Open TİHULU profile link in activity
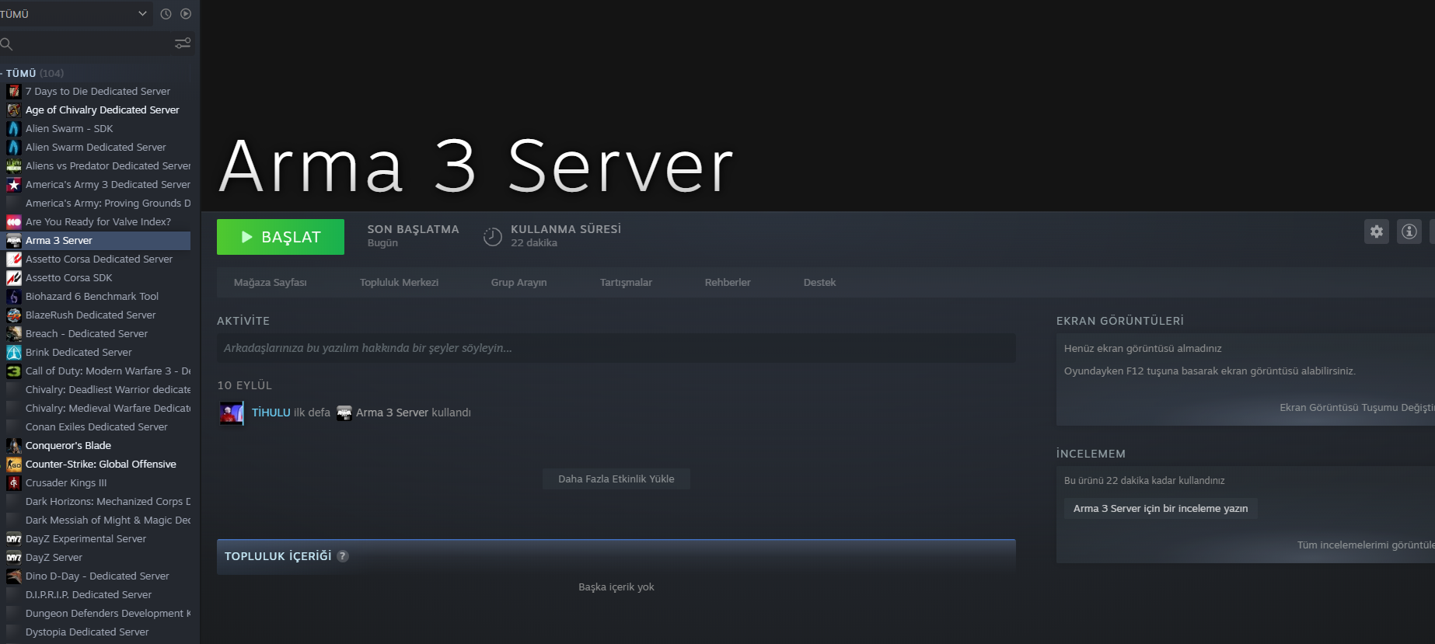The image size is (1435, 644). tap(271, 413)
